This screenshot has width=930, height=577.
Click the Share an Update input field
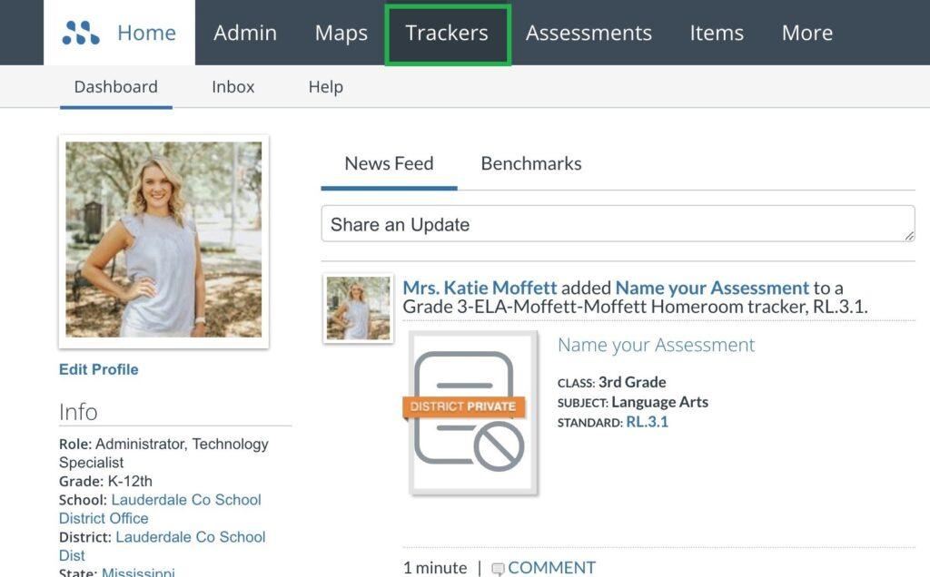tap(618, 224)
